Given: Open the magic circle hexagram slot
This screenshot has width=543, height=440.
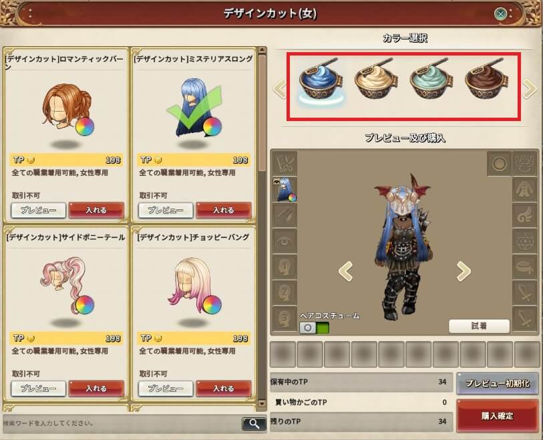Looking at the screenshot, I should click(x=525, y=241).
